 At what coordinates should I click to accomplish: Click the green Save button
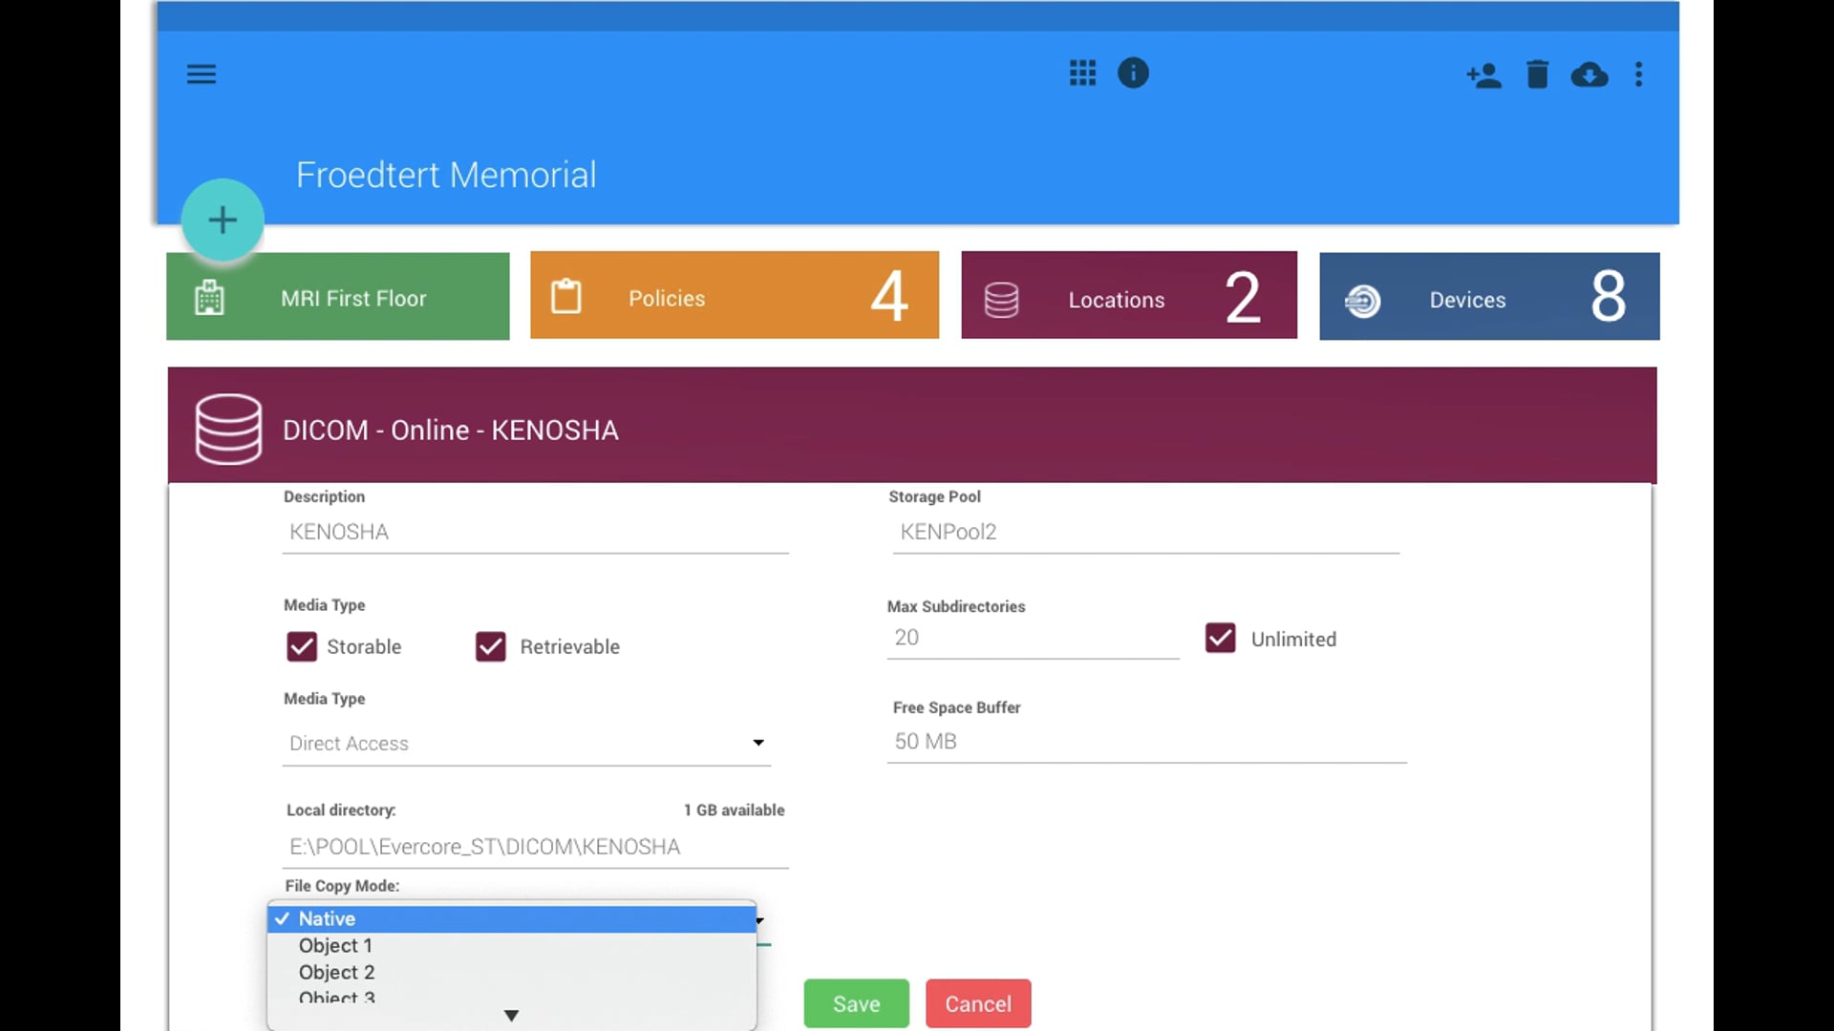pyautogui.click(x=856, y=1003)
